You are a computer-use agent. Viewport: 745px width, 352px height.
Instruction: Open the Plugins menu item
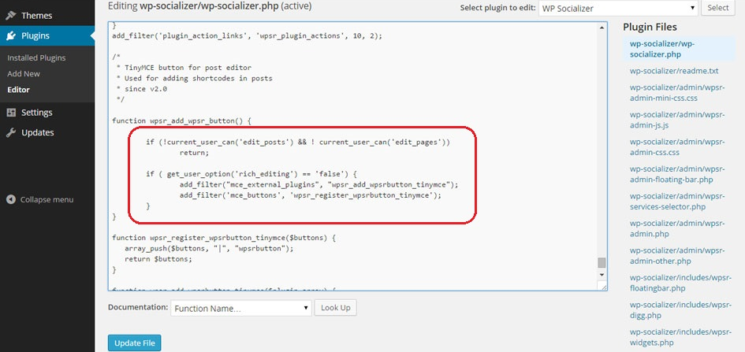click(47, 35)
